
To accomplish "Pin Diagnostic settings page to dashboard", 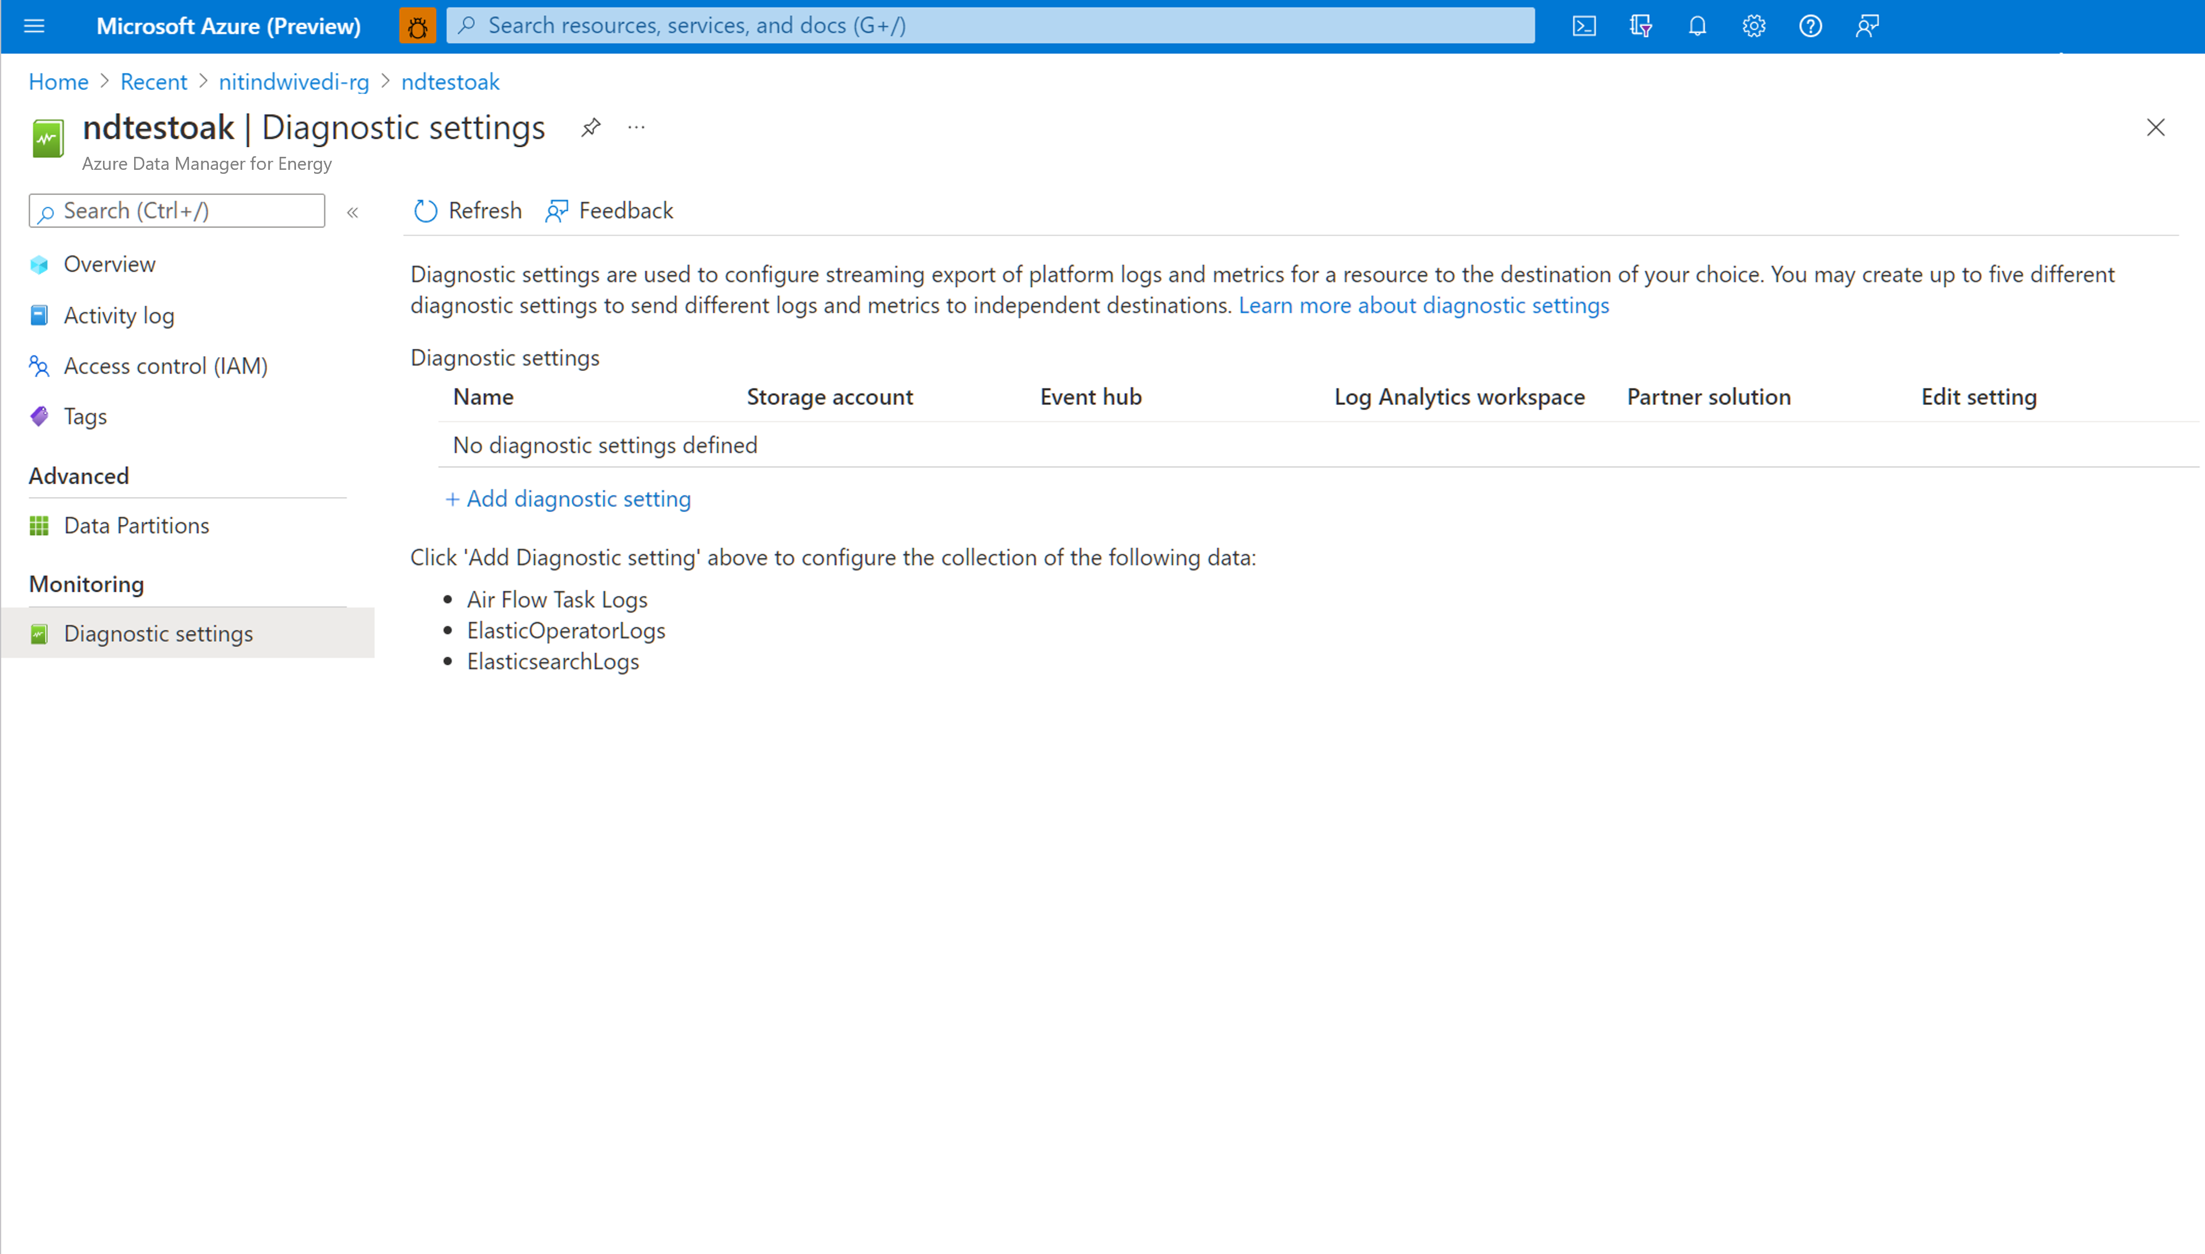I will 591,127.
